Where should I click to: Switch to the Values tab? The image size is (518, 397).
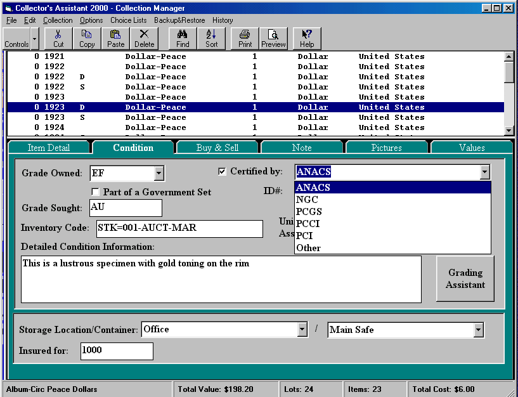tap(472, 147)
